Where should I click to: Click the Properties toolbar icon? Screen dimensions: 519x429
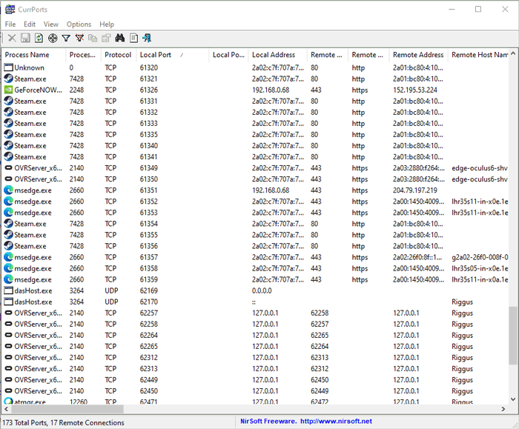pos(106,39)
